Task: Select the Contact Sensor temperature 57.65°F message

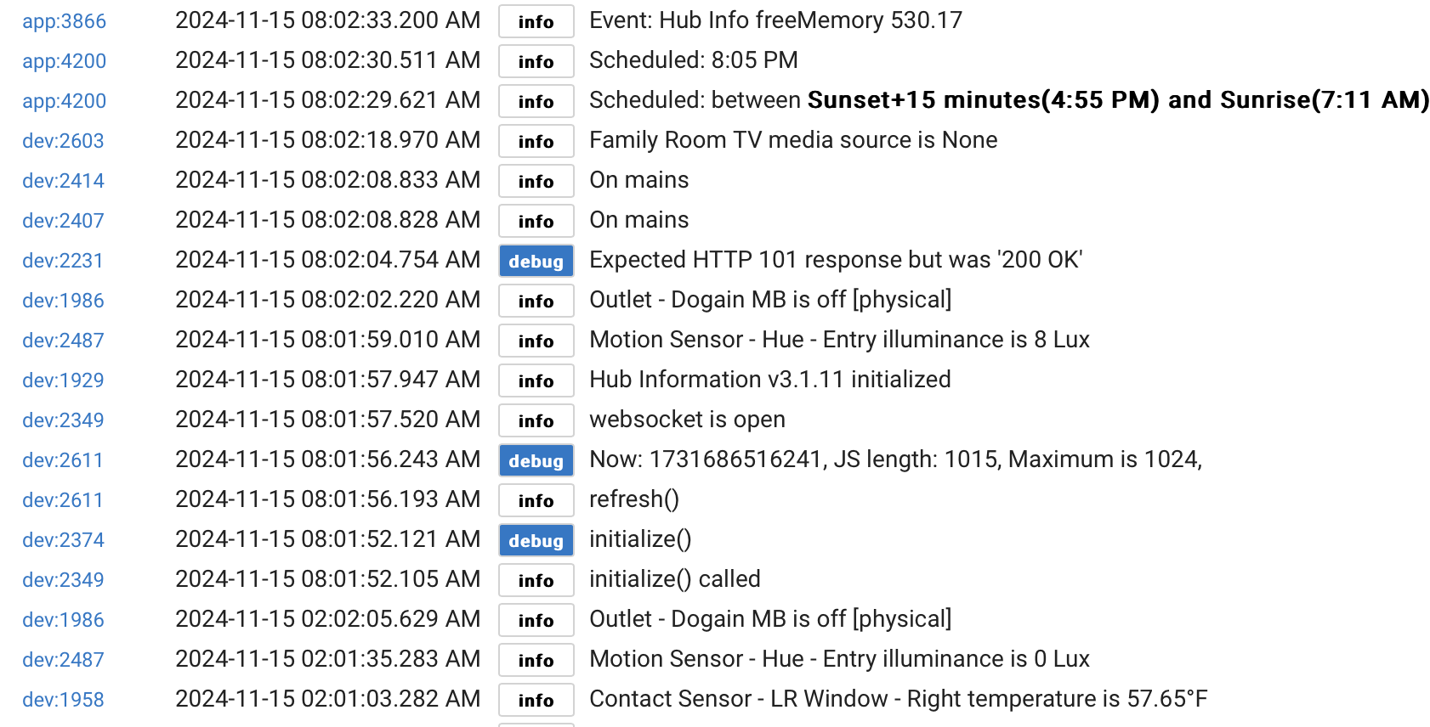Action: 898,699
